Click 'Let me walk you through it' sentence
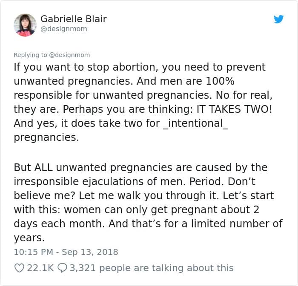The width and height of the screenshot is (298, 286). click(x=149, y=195)
